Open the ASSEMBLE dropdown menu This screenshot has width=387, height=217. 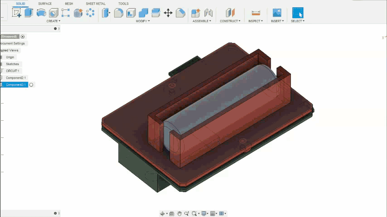click(x=202, y=21)
